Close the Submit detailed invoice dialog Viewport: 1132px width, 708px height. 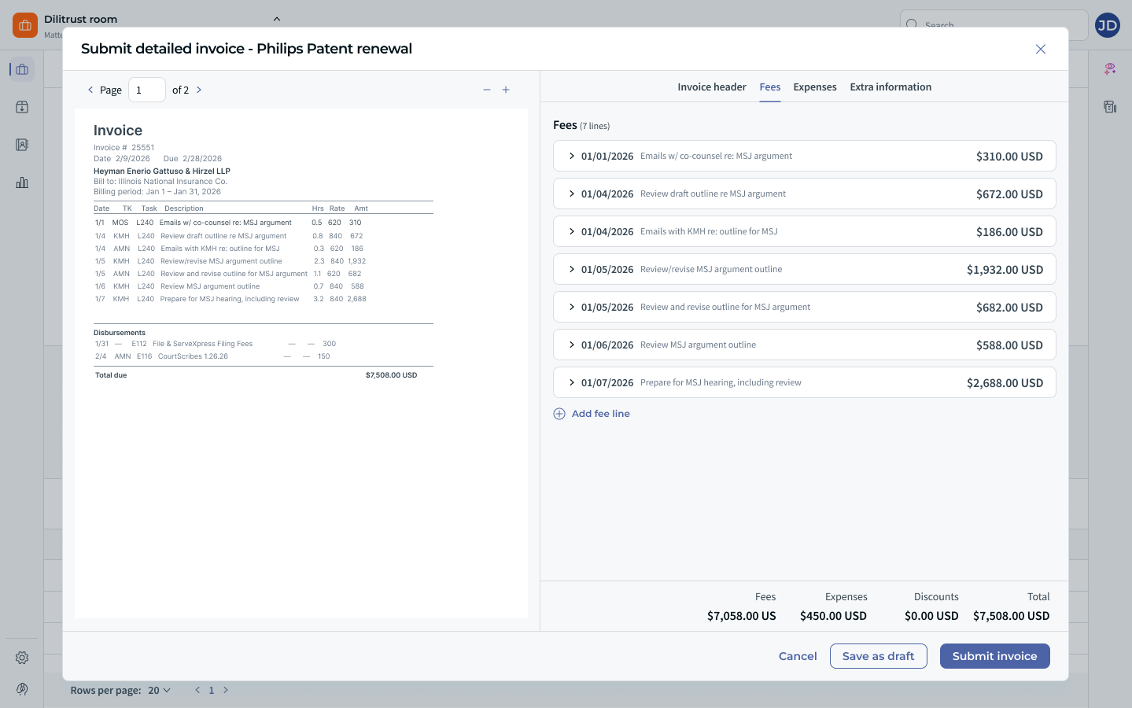1041,49
